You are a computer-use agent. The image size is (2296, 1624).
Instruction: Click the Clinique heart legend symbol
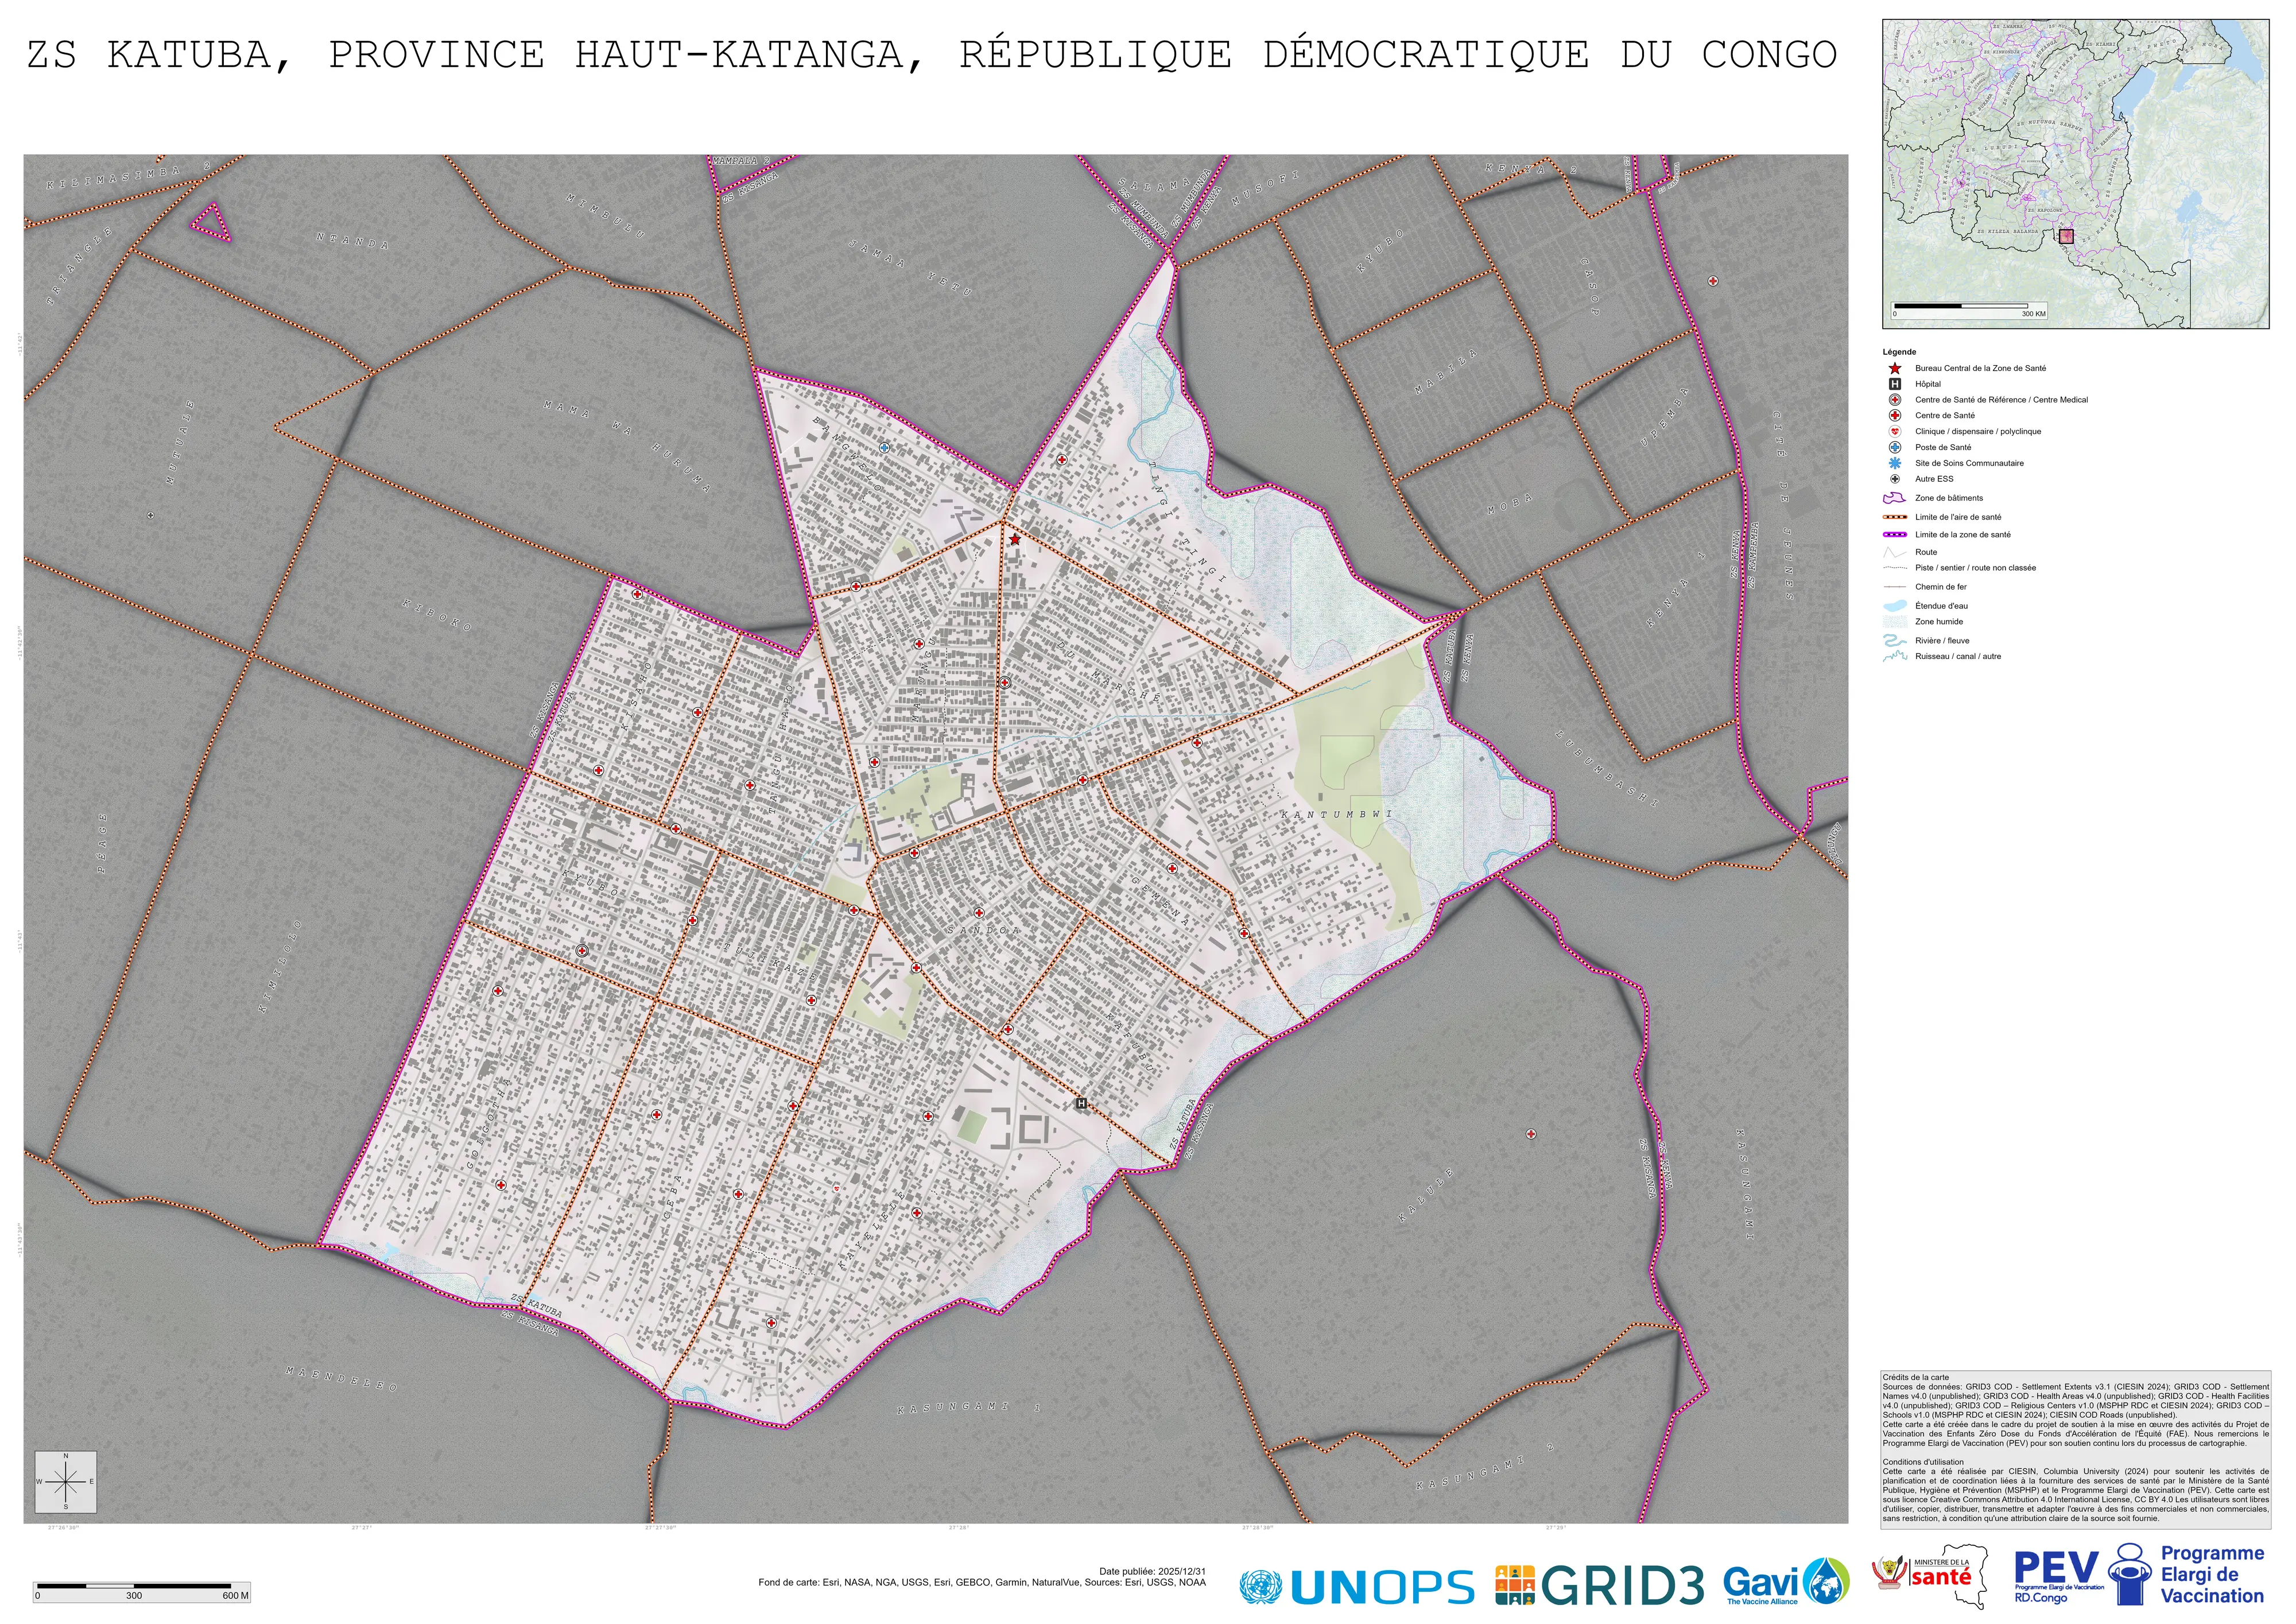pyautogui.click(x=1895, y=431)
